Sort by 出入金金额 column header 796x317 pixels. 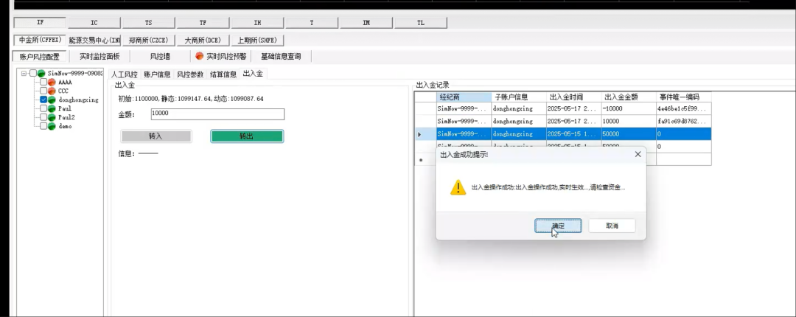pyautogui.click(x=629, y=97)
